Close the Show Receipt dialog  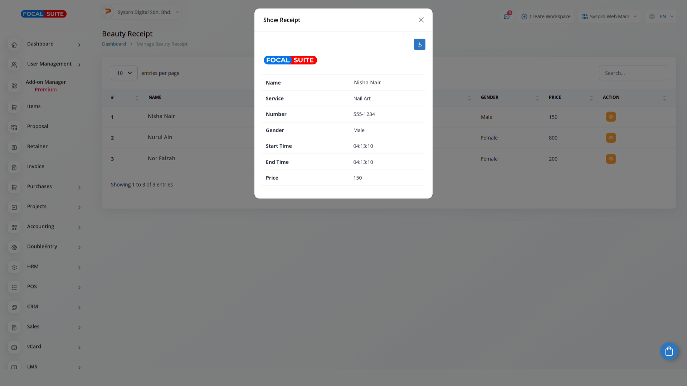point(421,20)
